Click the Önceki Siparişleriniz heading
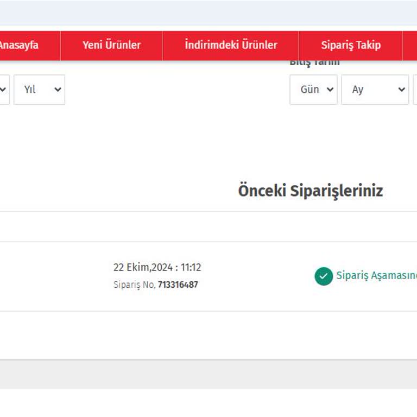 [311, 191]
